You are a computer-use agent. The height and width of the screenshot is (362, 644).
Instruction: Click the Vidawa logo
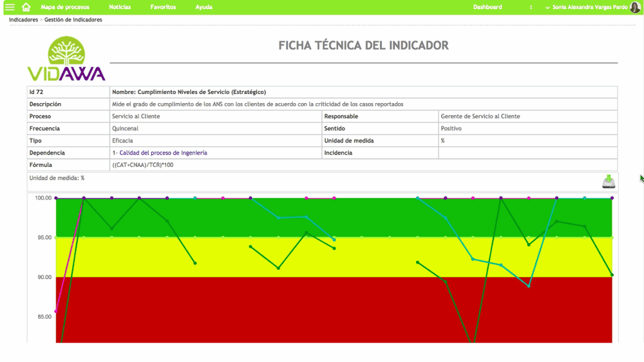[x=66, y=59]
